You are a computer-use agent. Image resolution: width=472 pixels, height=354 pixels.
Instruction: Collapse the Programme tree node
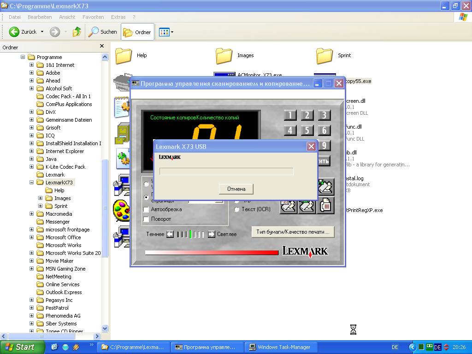pos(23,57)
